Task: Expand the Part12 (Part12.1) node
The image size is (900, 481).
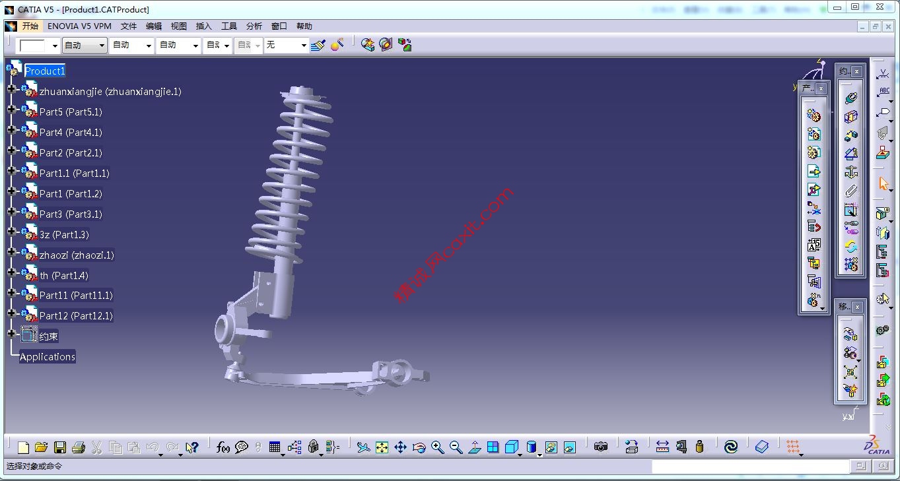Action: 11,313
